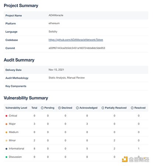
Task: Click the Partially Resolved header text
Action: tap(116, 108)
